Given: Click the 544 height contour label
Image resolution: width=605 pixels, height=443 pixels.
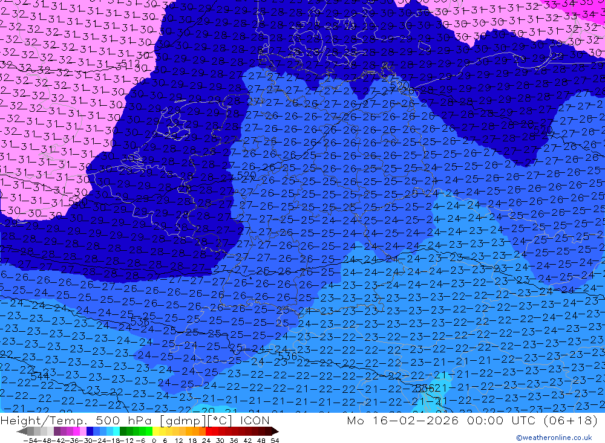Looking at the screenshot, I should 40,376.
